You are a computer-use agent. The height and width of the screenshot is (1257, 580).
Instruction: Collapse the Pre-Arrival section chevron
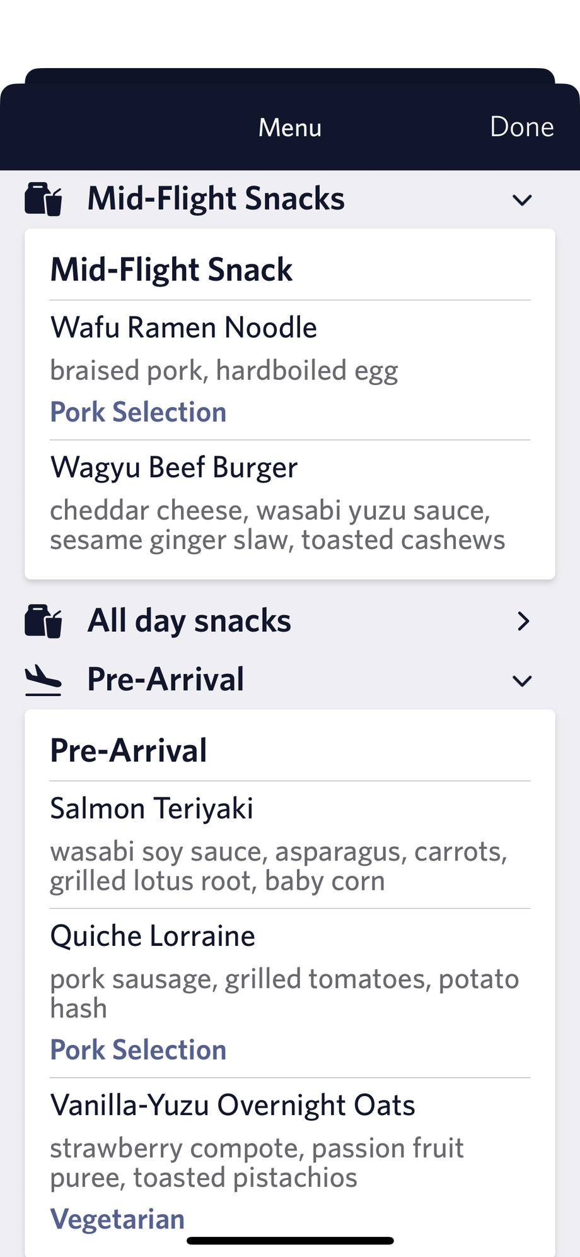522,681
